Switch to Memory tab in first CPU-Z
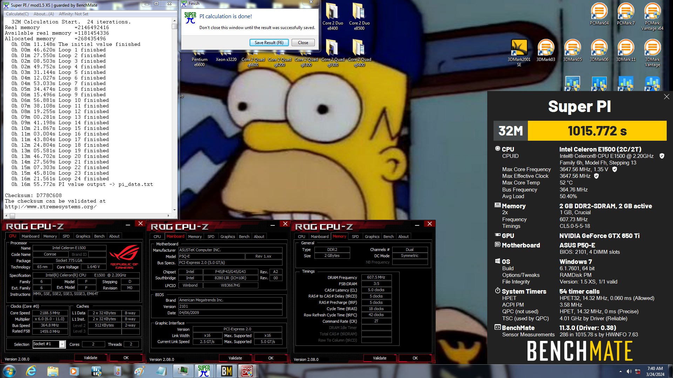The height and width of the screenshot is (378, 673). [50, 236]
